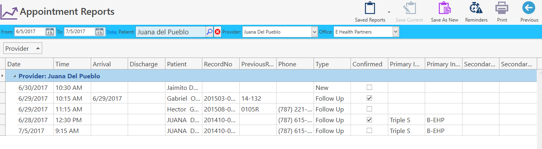Open the From date calendar picker
Image resolution: width=542 pixels, height=149 pixels.
click(50, 32)
